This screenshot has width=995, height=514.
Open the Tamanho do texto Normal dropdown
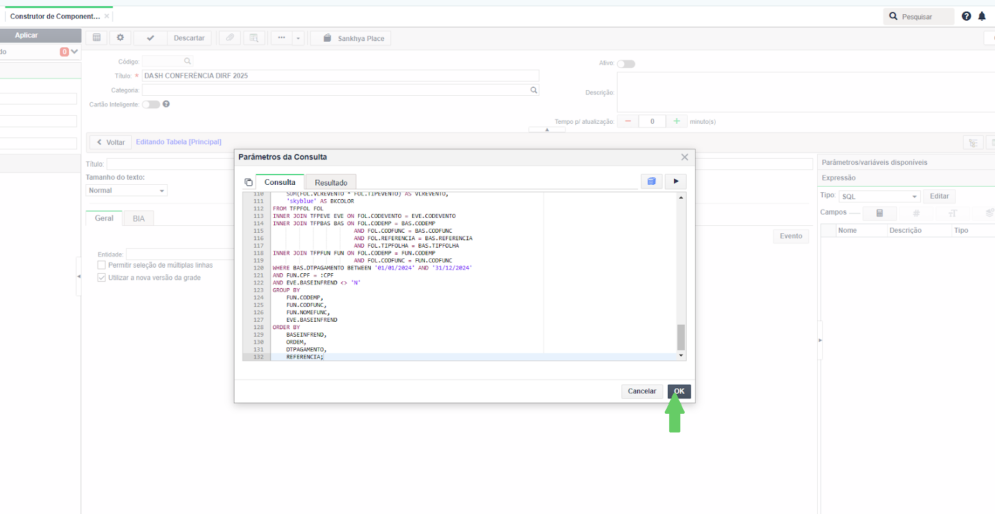tap(127, 190)
